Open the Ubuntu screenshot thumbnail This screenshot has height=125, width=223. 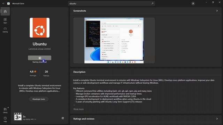114,40
